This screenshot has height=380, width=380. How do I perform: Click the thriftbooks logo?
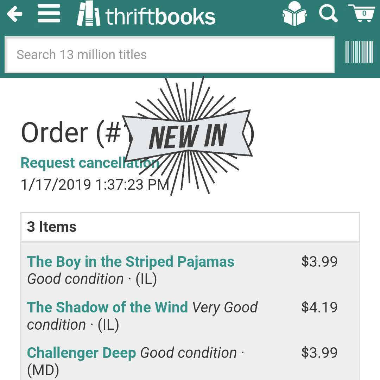click(146, 14)
